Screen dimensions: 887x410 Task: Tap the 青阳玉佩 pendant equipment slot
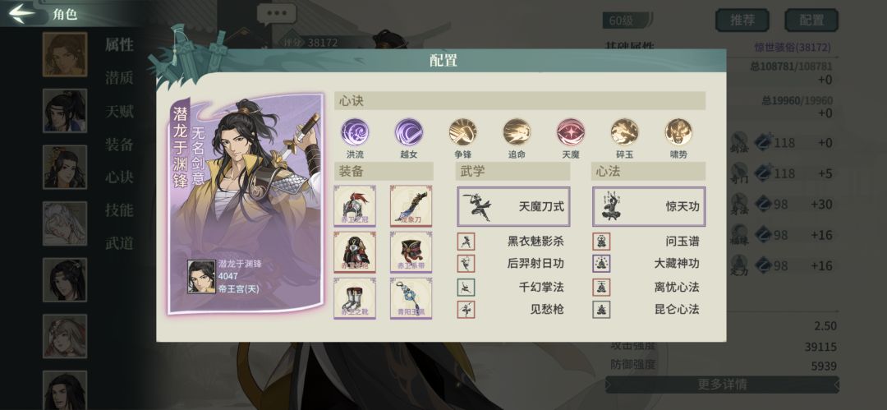411,298
